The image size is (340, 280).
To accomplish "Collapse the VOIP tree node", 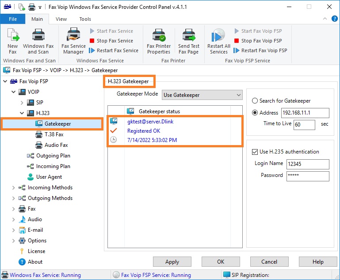I will [x=13, y=92].
